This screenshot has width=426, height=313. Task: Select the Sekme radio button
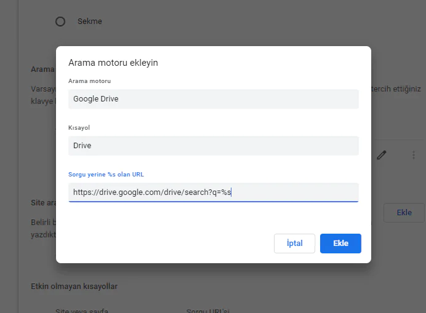tap(60, 22)
